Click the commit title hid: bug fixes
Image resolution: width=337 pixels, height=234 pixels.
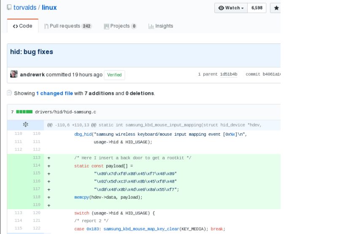pyautogui.click(x=32, y=52)
